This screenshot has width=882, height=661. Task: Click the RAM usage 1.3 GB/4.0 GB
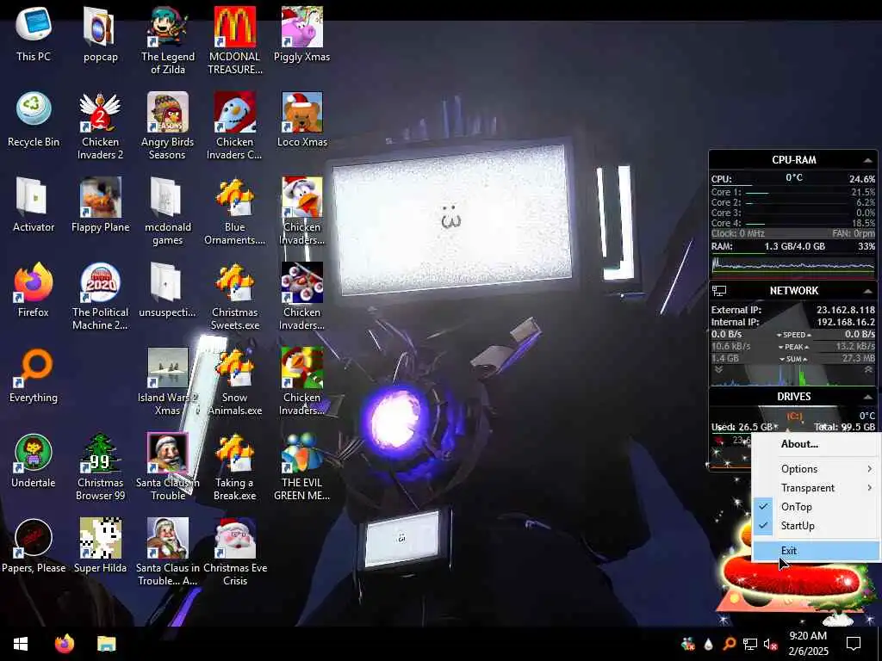794,246
